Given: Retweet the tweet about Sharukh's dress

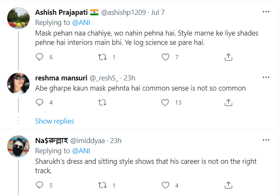Looking at the screenshot, I should (x=102, y=185).
